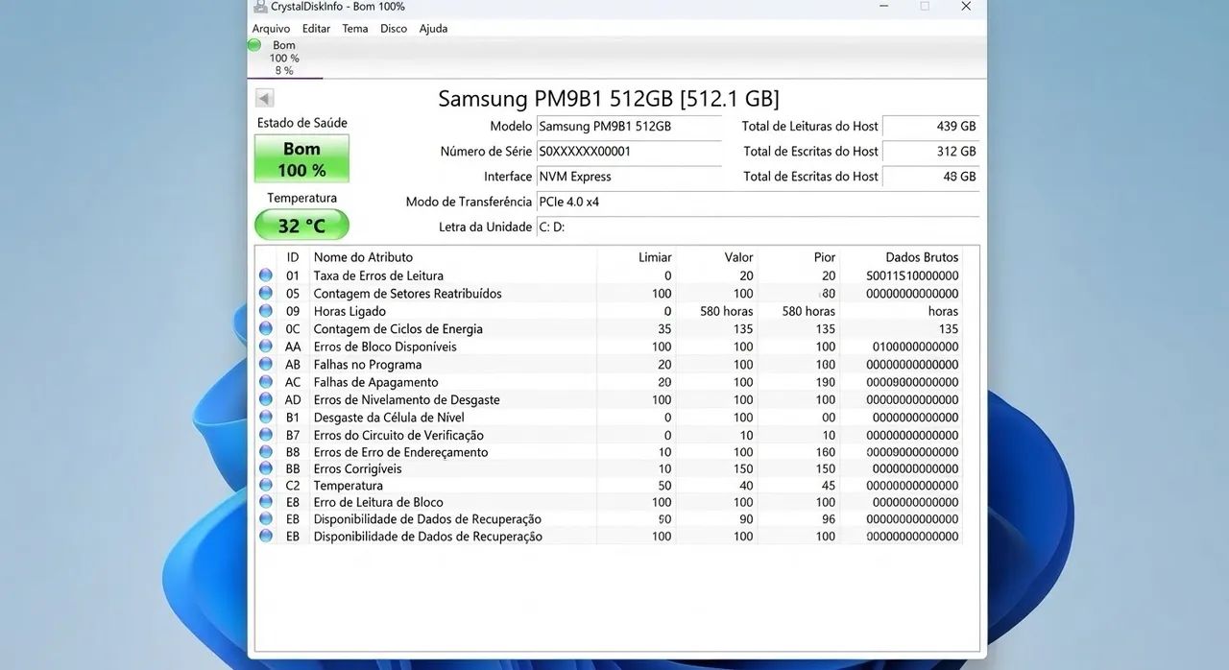Click the Letra da Unidade field C: D:

(758, 227)
